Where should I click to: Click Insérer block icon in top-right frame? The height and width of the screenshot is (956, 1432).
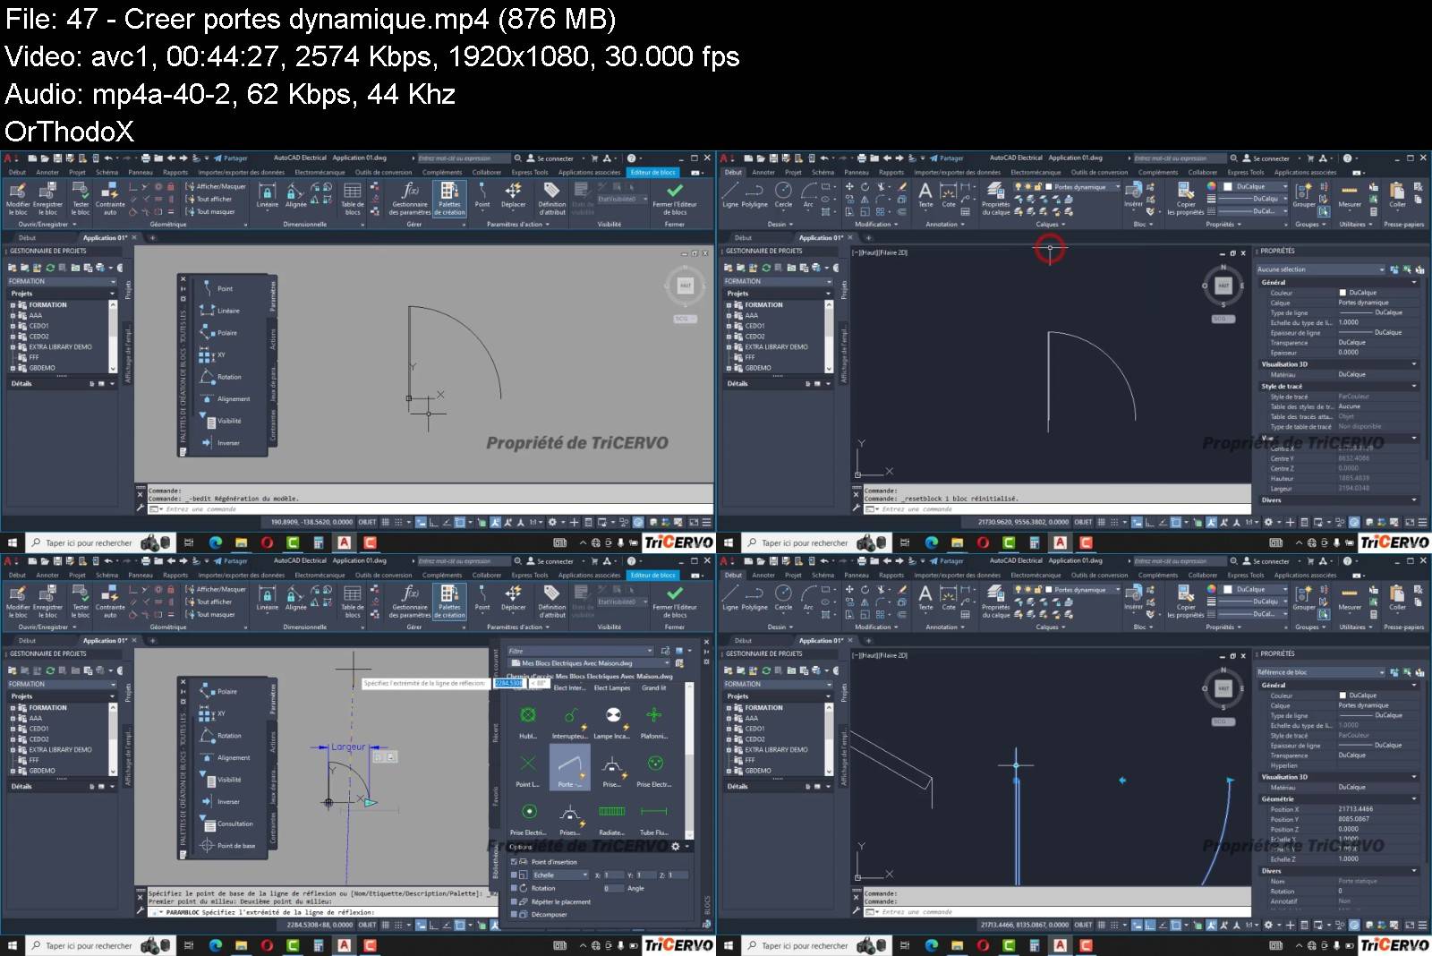1133,194
